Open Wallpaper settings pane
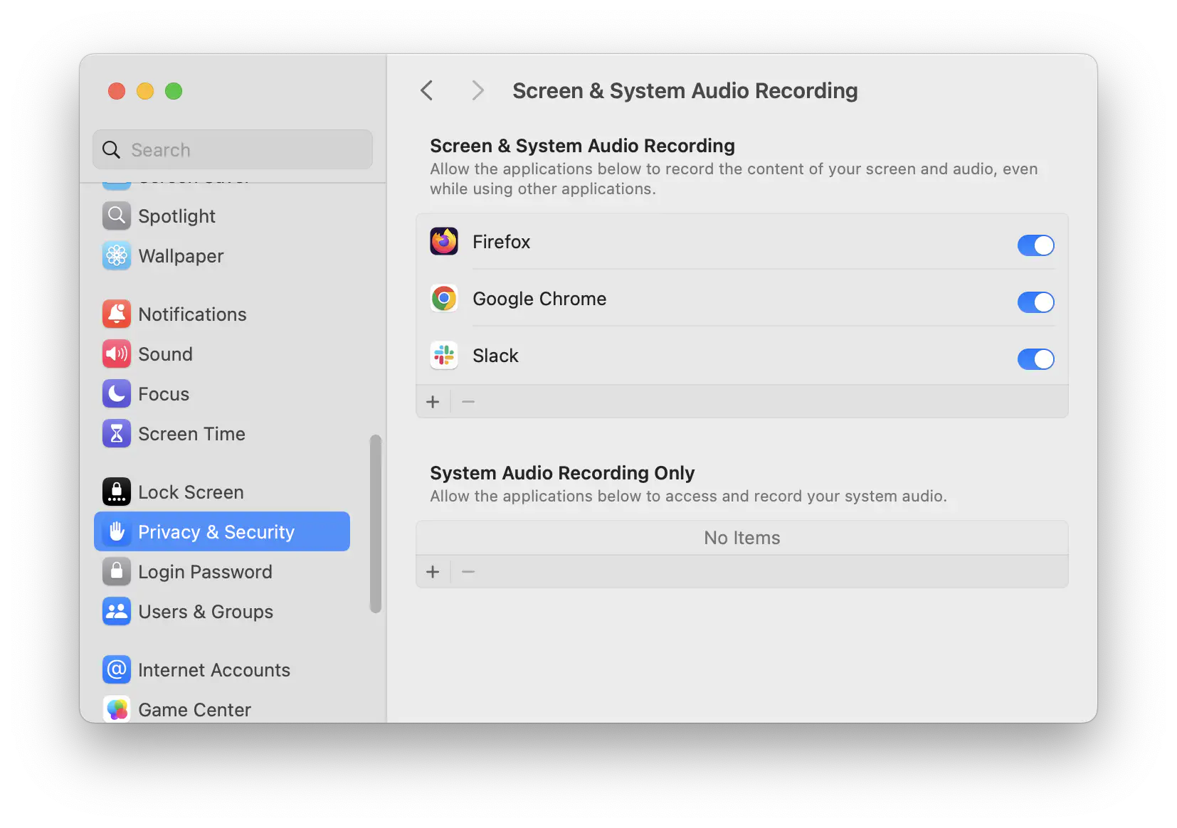Image resolution: width=1177 pixels, height=828 pixels. (222, 256)
